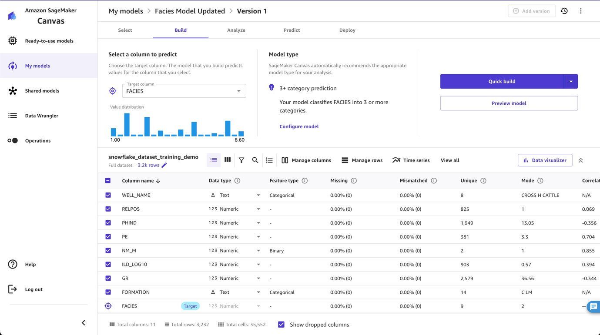Image resolution: width=600 pixels, height=335 pixels.
Task: Show Mode info tooltip icon
Action: [x=540, y=181]
